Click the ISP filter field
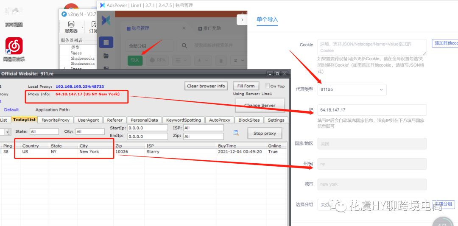Viewport: 458px width, 226px height. (203, 128)
